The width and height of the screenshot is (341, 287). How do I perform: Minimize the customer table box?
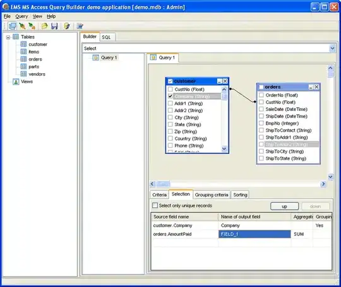219,81
